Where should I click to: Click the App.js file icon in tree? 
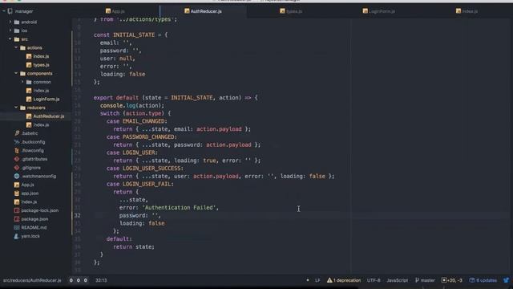(x=17, y=185)
